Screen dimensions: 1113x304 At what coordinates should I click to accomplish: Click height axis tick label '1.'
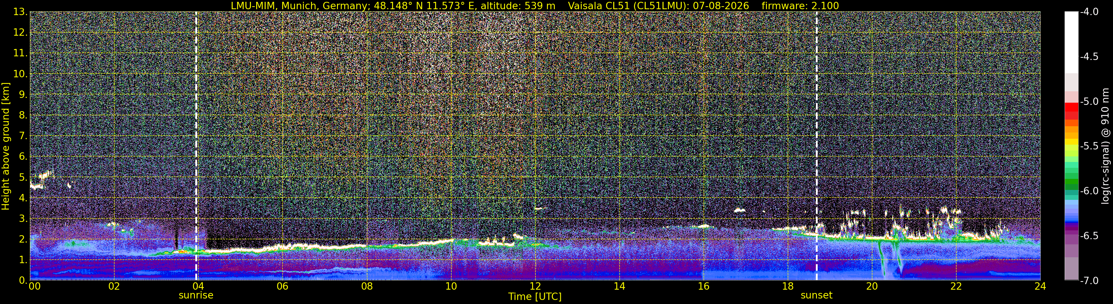pyautogui.click(x=23, y=259)
